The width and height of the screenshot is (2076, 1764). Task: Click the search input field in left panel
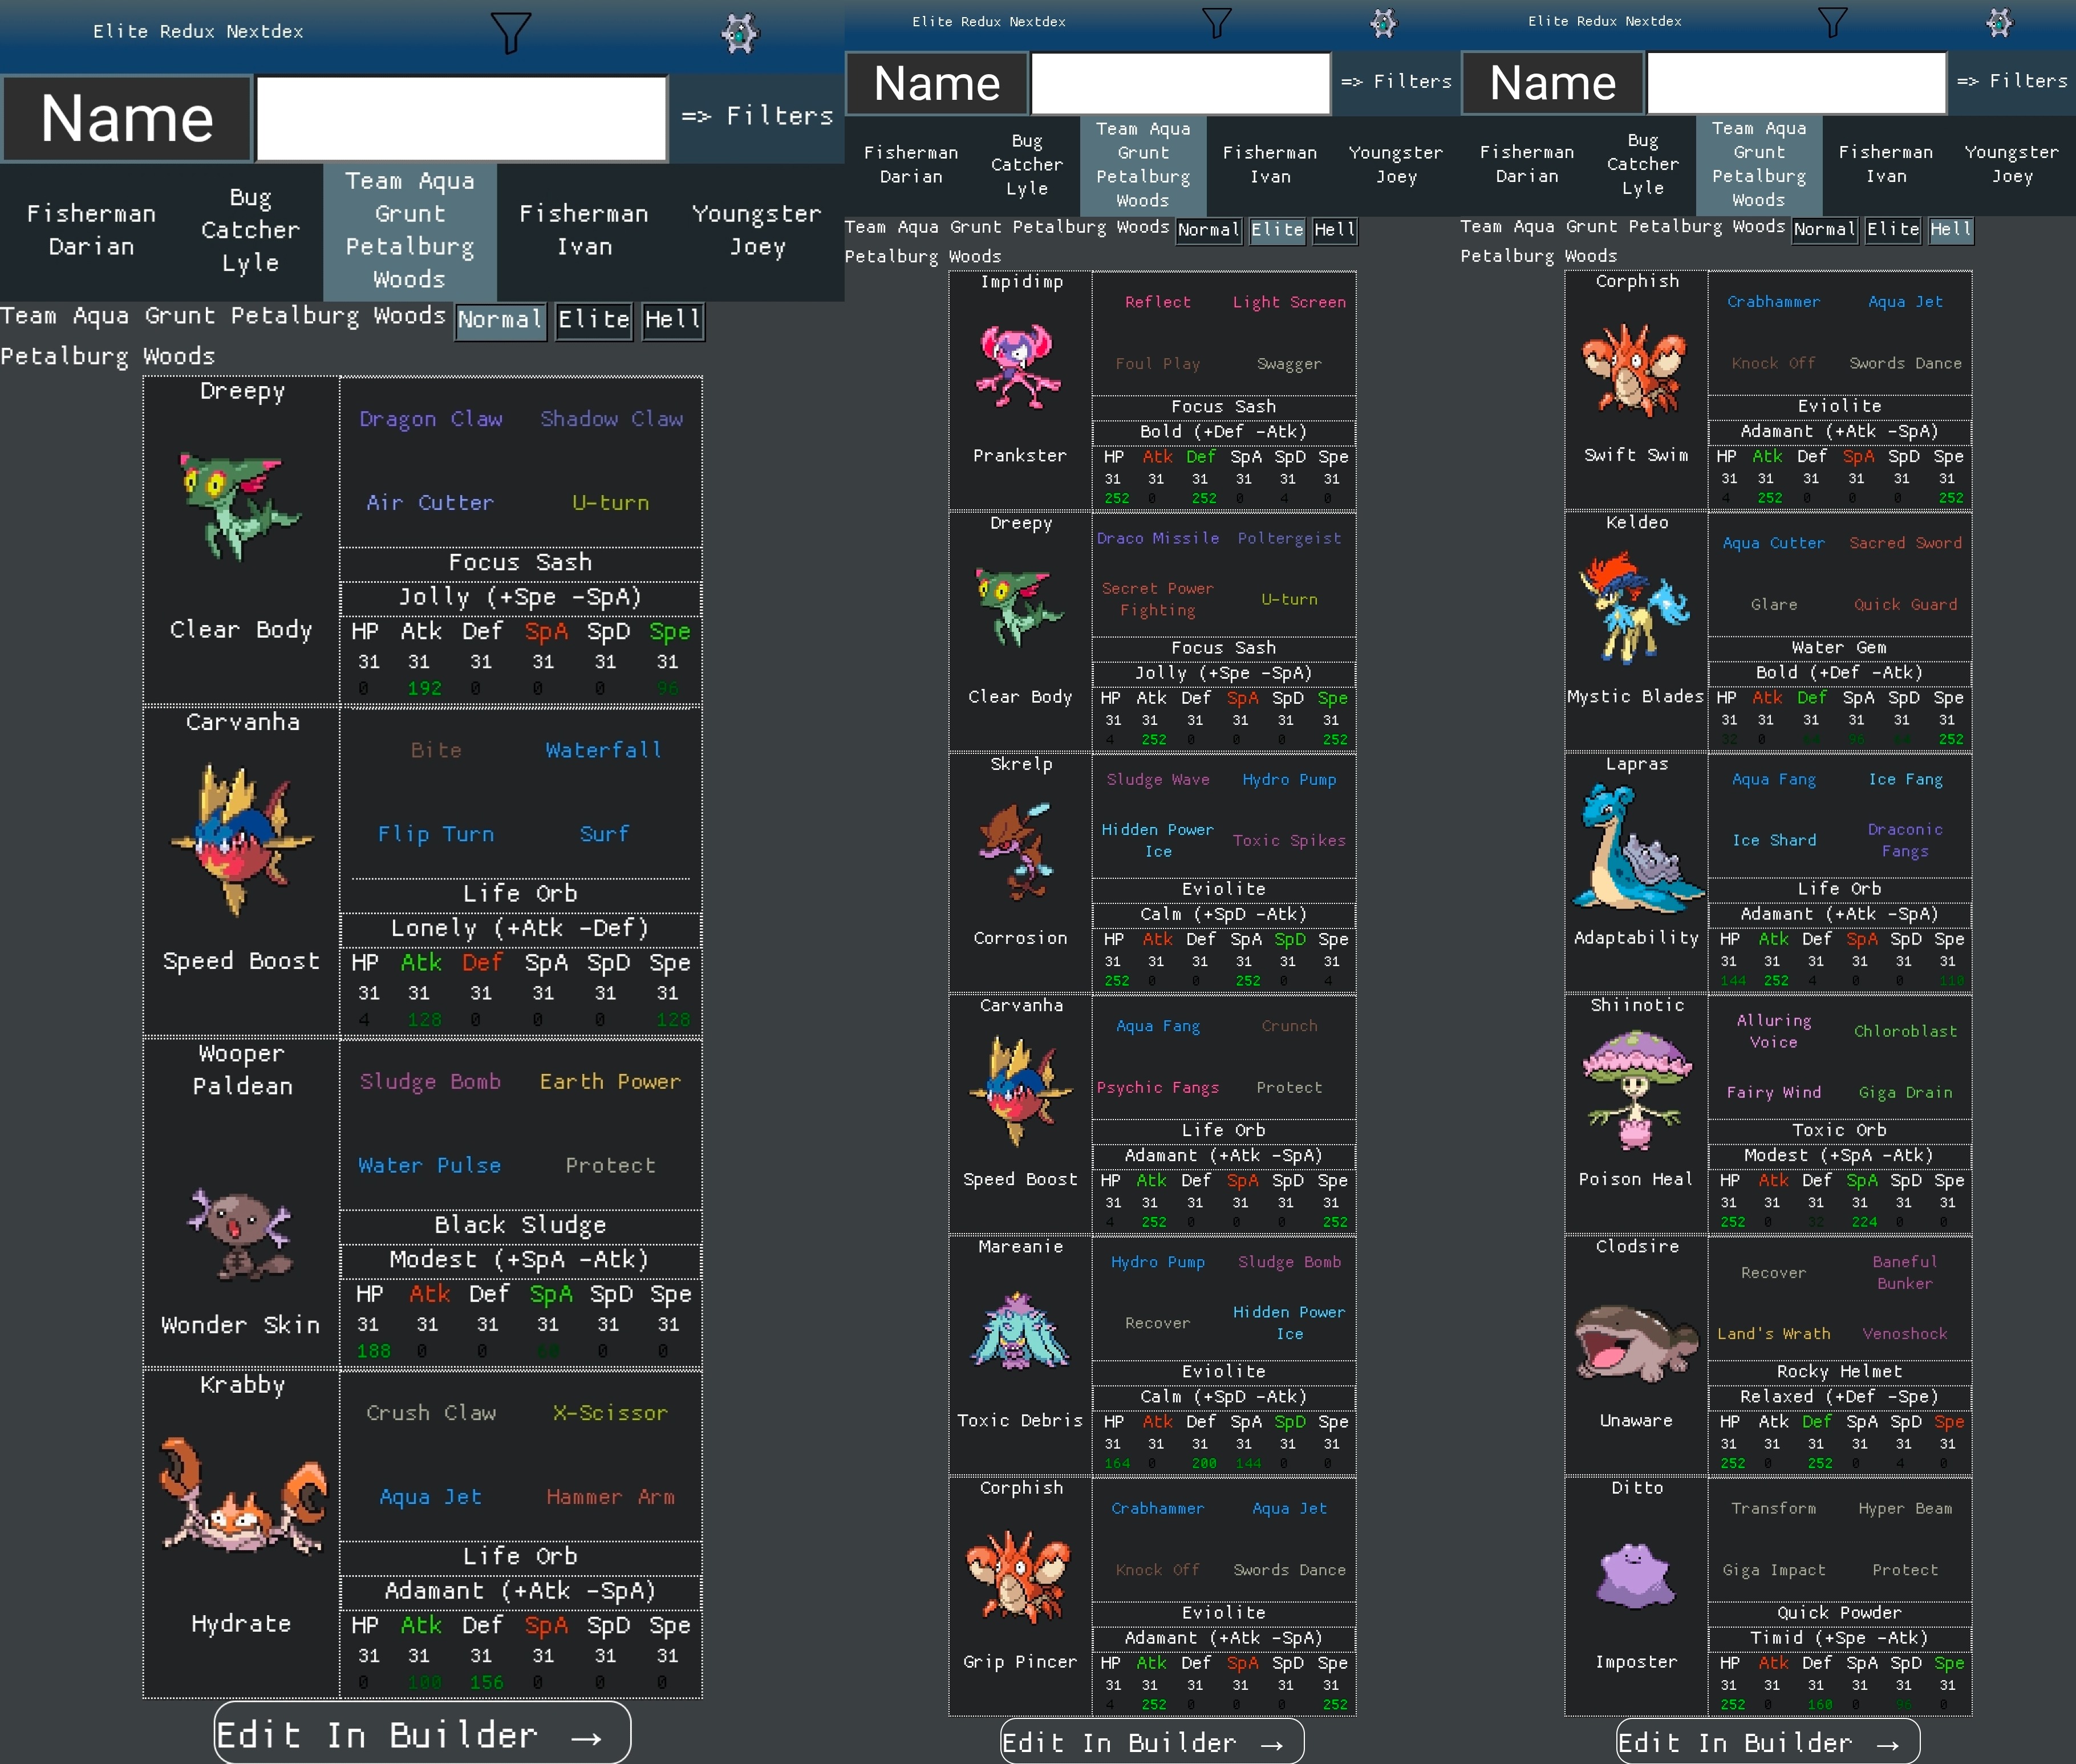pyautogui.click(x=461, y=118)
